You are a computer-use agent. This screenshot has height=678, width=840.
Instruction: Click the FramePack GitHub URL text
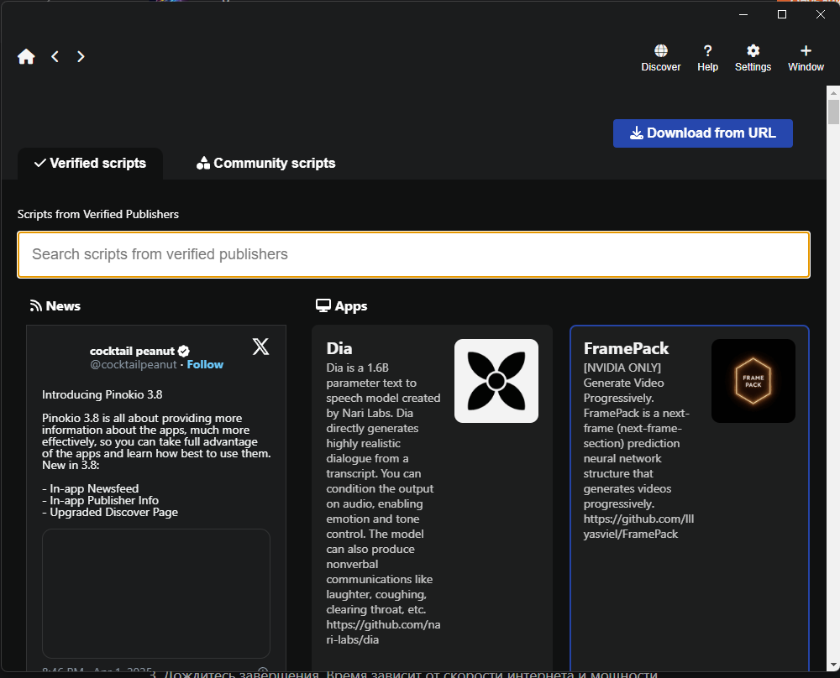pos(638,527)
